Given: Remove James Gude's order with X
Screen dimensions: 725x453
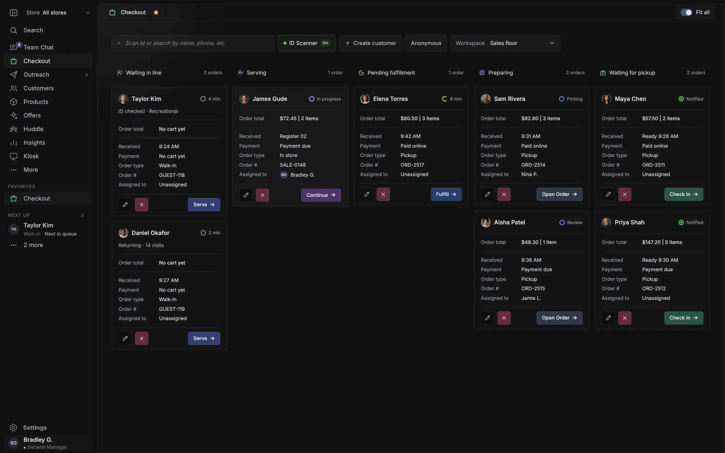Looking at the screenshot, I should pos(263,195).
